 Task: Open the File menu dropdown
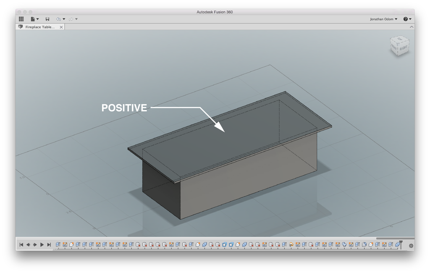[34, 19]
